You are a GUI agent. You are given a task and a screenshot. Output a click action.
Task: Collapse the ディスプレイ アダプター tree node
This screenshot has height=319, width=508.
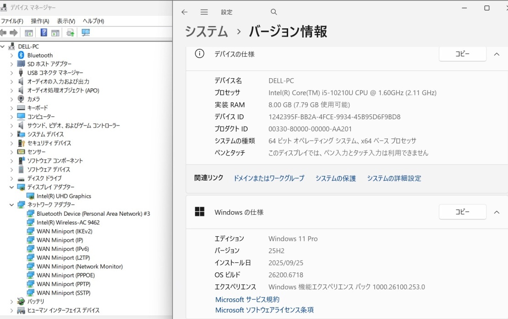[12, 187]
